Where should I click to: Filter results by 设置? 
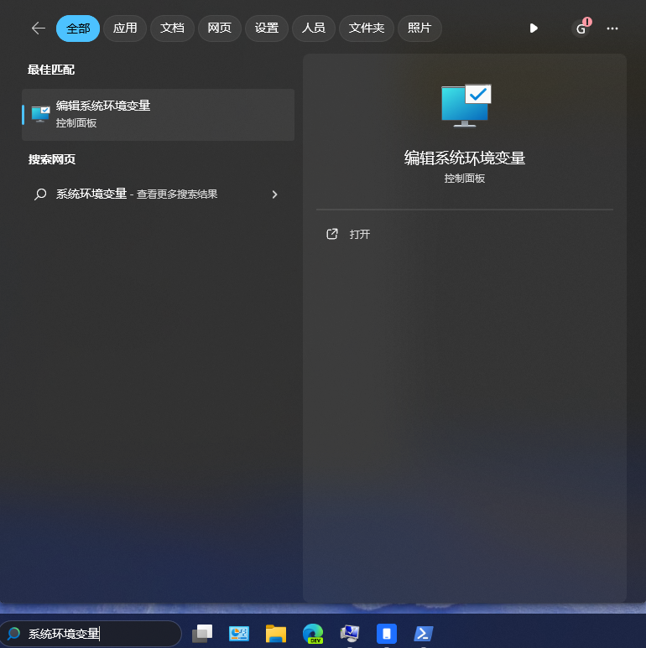point(267,29)
